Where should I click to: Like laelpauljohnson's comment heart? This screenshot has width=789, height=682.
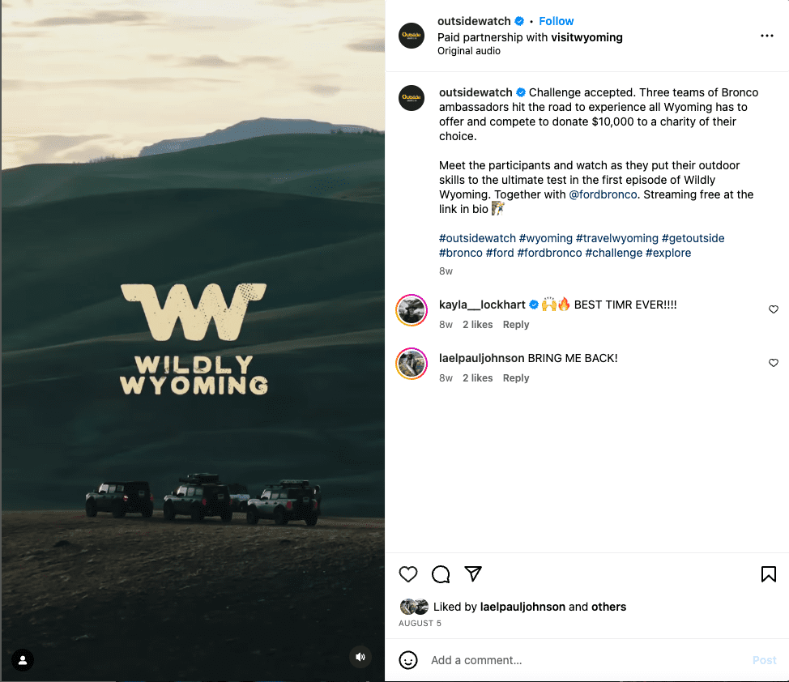(774, 362)
